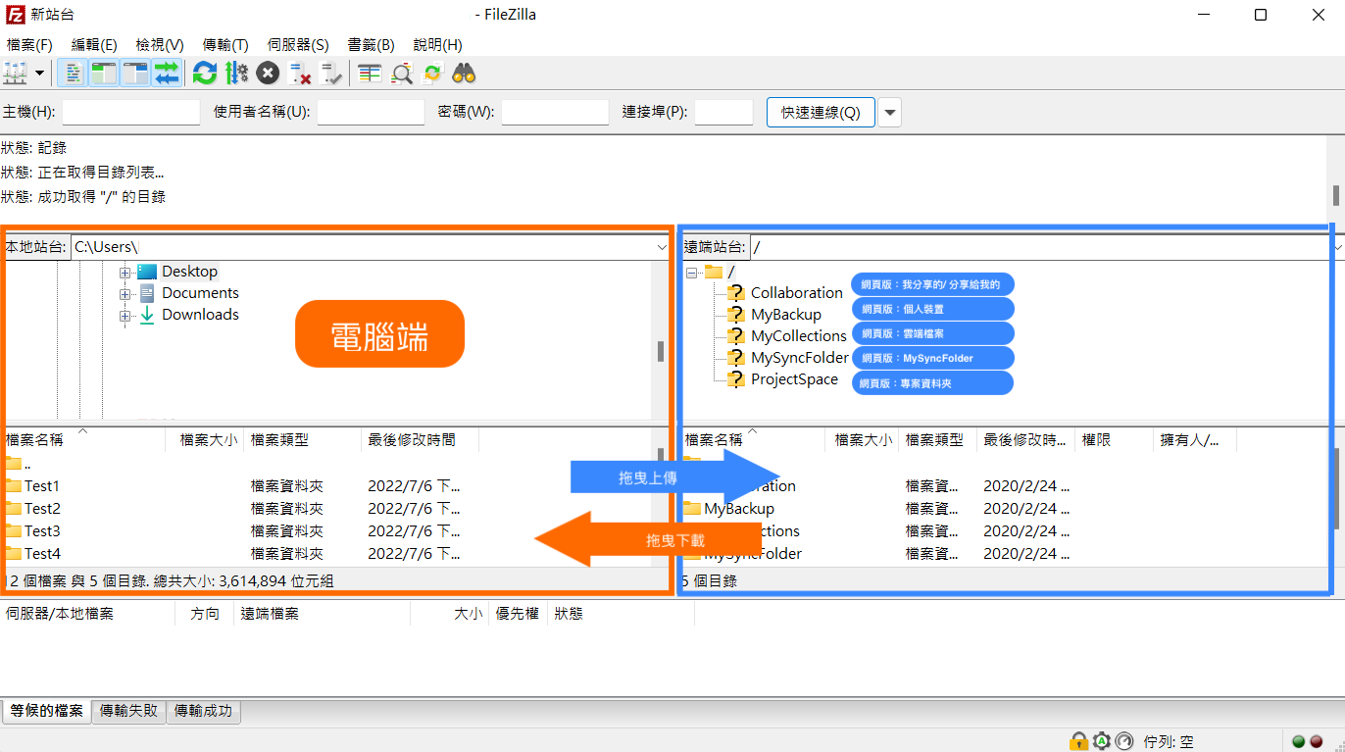Toggle synchronized browsing
The height and width of the screenshot is (752, 1345).
coord(432,73)
